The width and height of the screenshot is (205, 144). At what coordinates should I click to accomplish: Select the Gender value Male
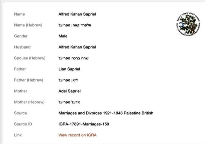tap(63, 36)
